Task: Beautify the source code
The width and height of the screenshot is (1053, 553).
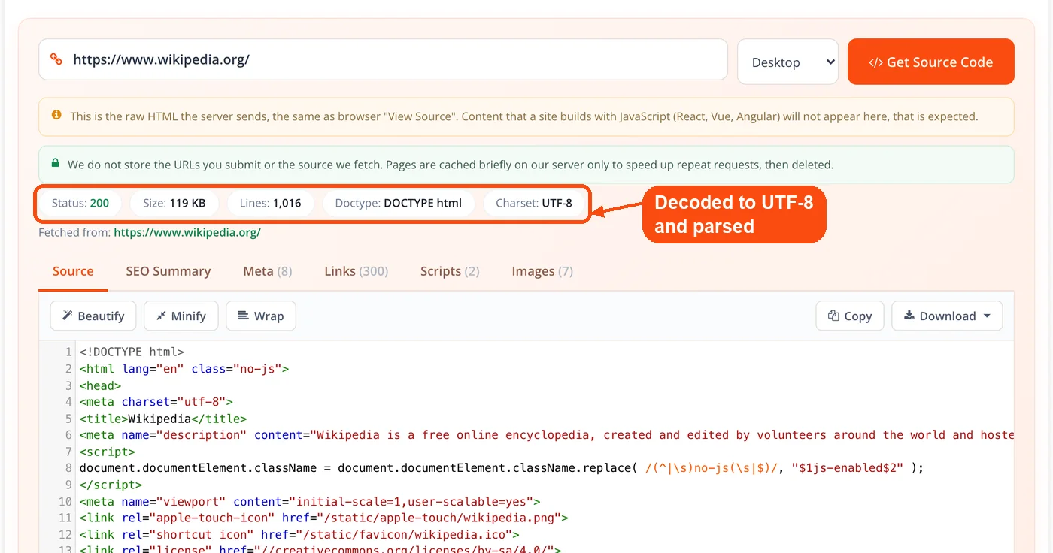Action: pos(93,316)
